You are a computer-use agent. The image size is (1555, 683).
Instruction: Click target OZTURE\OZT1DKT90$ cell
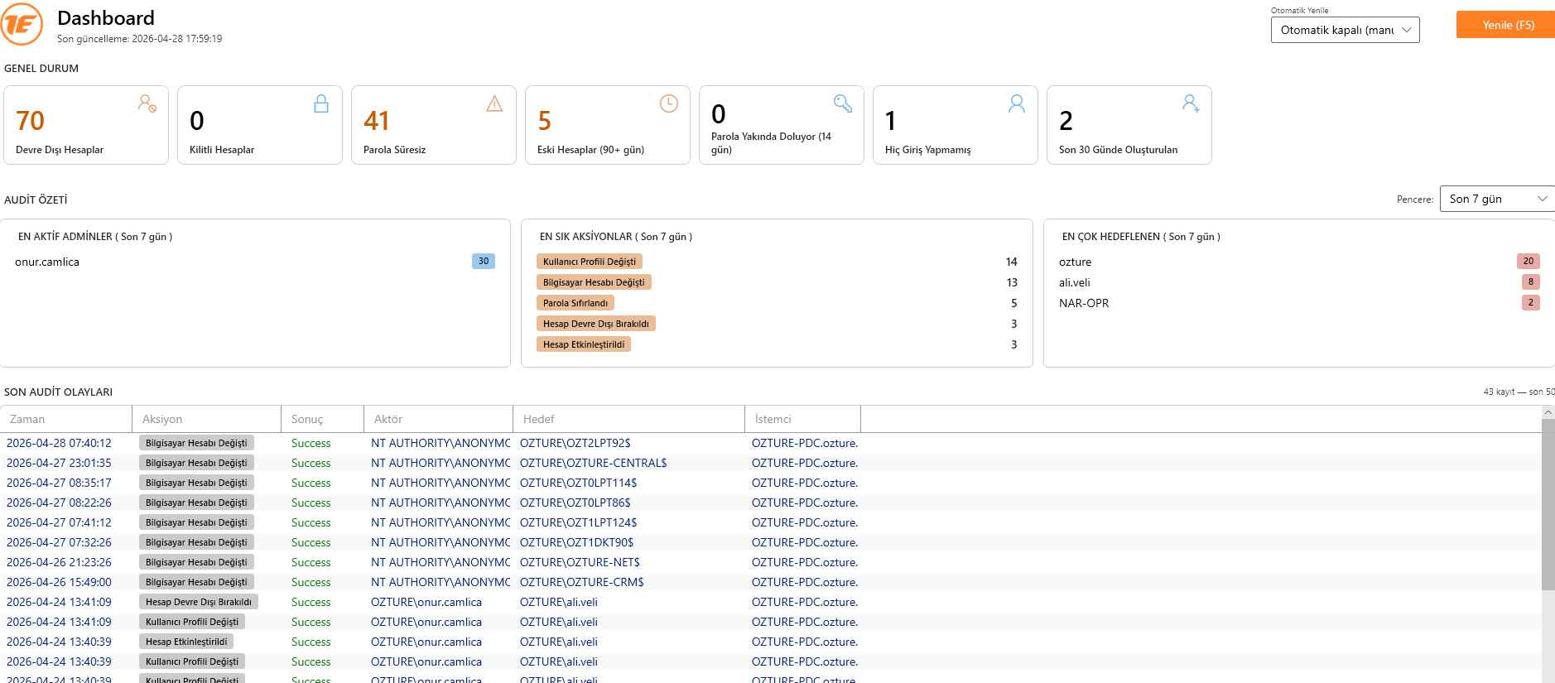577,542
